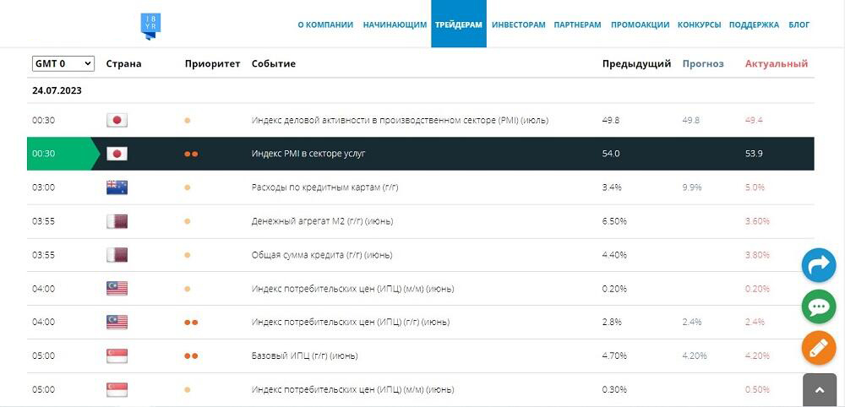This screenshot has width=845, height=407.
Task: Click the КОНКУРСЫ navigation link
Action: click(x=700, y=24)
